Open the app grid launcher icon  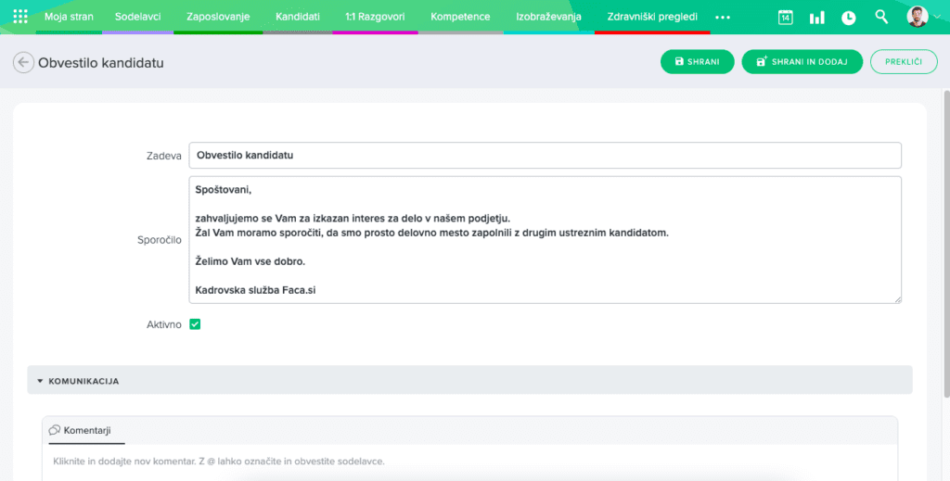[x=20, y=17]
